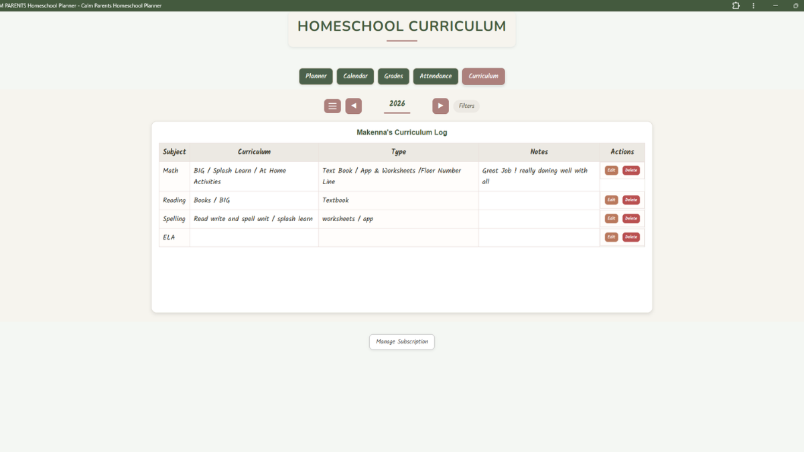Click the 'Textbook' type cell
804x452 pixels.
pos(399,200)
